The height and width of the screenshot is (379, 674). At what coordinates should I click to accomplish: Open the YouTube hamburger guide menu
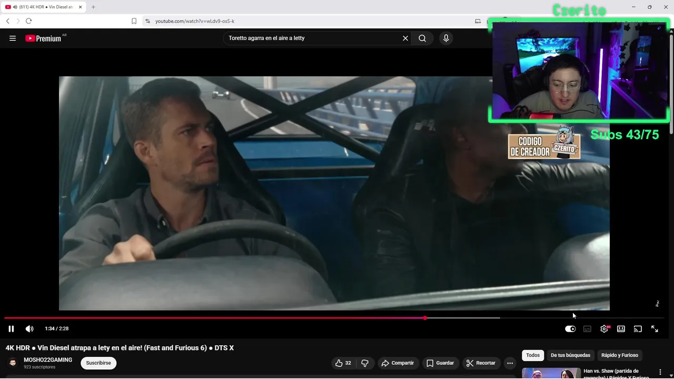point(13,38)
